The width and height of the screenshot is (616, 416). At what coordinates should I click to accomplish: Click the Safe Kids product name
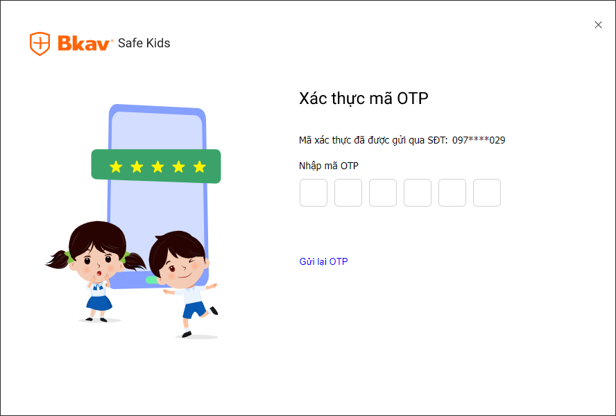pos(144,43)
